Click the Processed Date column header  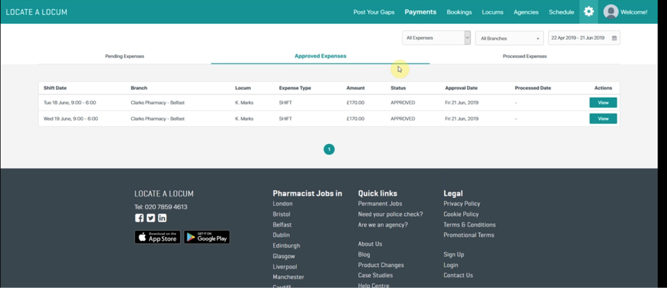(533, 88)
